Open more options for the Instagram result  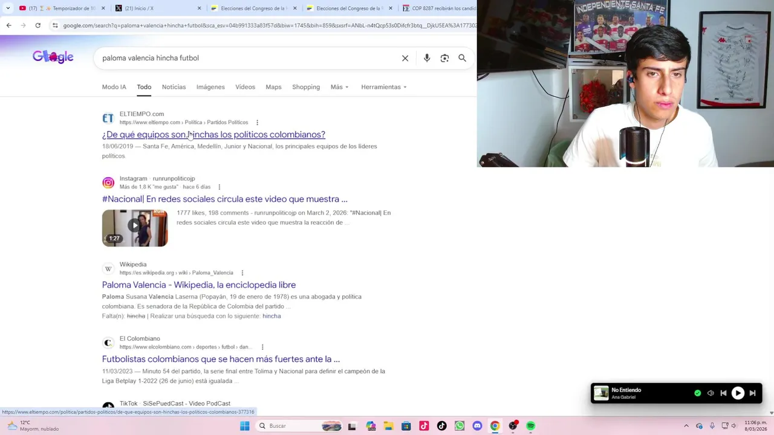tap(219, 187)
